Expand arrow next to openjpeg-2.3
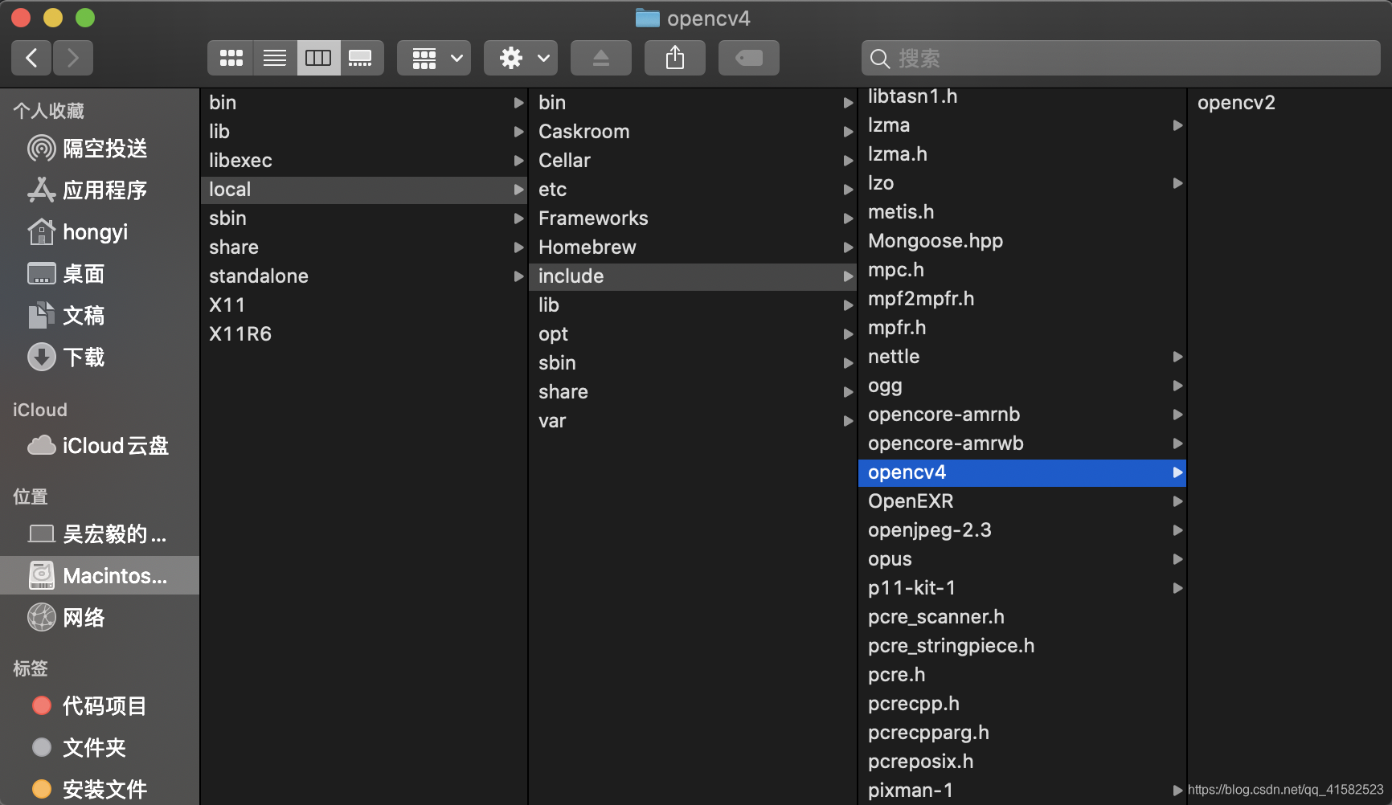Image resolution: width=1392 pixels, height=805 pixels. click(x=1177, y=530)
